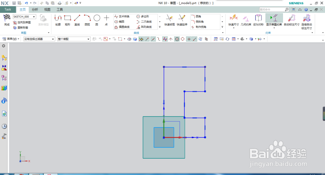The image size is (325, 175).
Task: Open the Menu (菜单) dropdown
Action: (11, 39)
